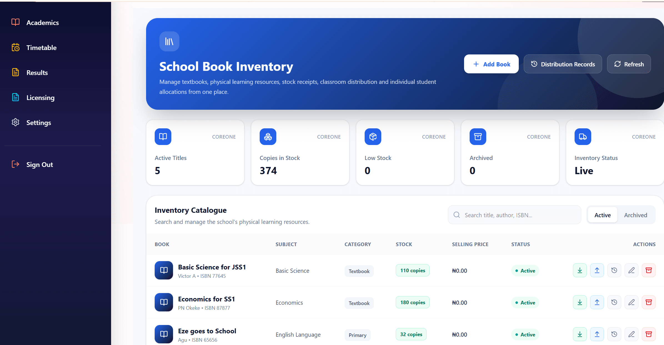664x345 pixels.
Task: Open history icon for Basic Science for JSS1
Action: [614, 270]
